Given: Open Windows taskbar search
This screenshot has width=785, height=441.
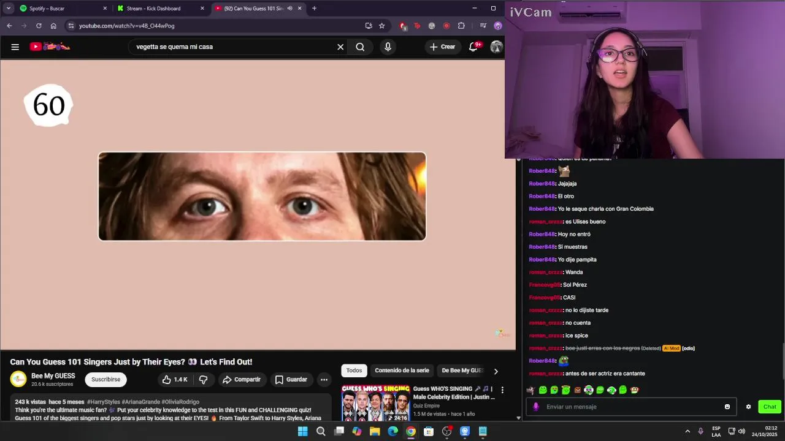Looking at the screenshot, I should pyautogui.click(x=321, y=431).
